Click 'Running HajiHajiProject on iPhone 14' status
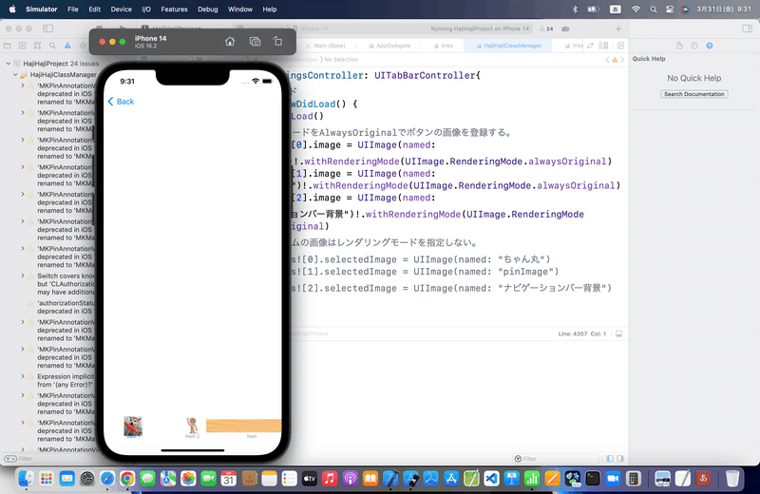 [480, 28]
